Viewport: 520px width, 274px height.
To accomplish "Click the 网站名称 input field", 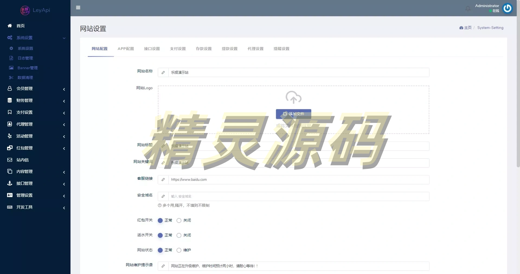I will point(298,72).
